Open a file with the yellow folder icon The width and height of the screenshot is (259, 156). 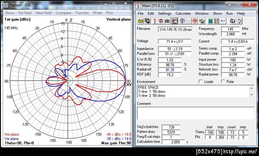(x=141, y=21)
